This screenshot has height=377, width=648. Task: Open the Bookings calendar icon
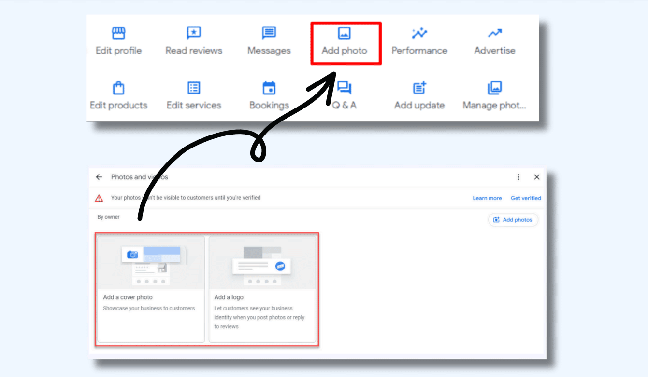269,95
